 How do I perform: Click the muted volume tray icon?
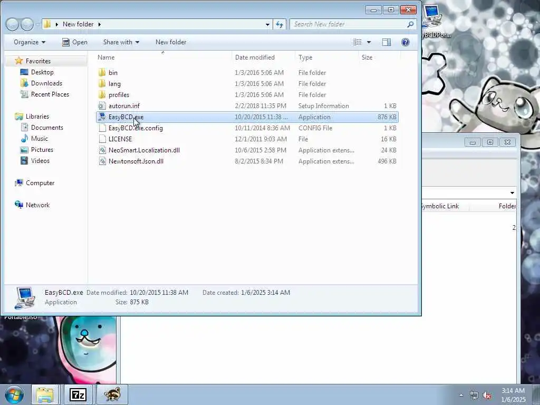tap(487, 396)
